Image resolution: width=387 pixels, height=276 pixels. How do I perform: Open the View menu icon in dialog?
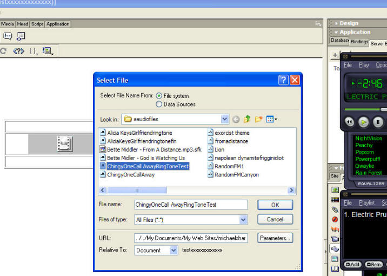(271, 119)
